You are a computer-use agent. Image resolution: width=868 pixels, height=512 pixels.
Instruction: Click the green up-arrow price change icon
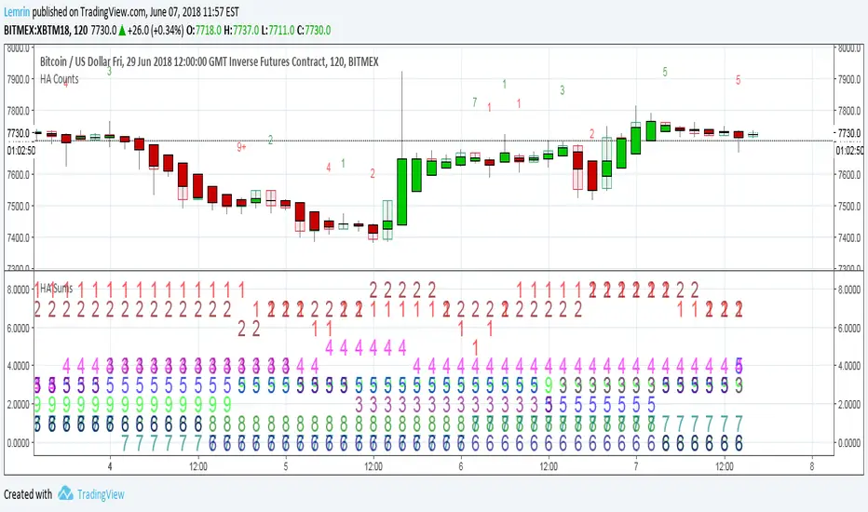click(122, 31)
